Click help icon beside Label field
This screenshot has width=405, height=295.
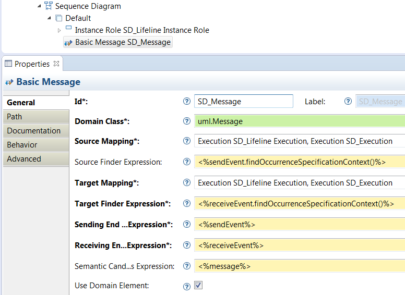tap(348, 102)
